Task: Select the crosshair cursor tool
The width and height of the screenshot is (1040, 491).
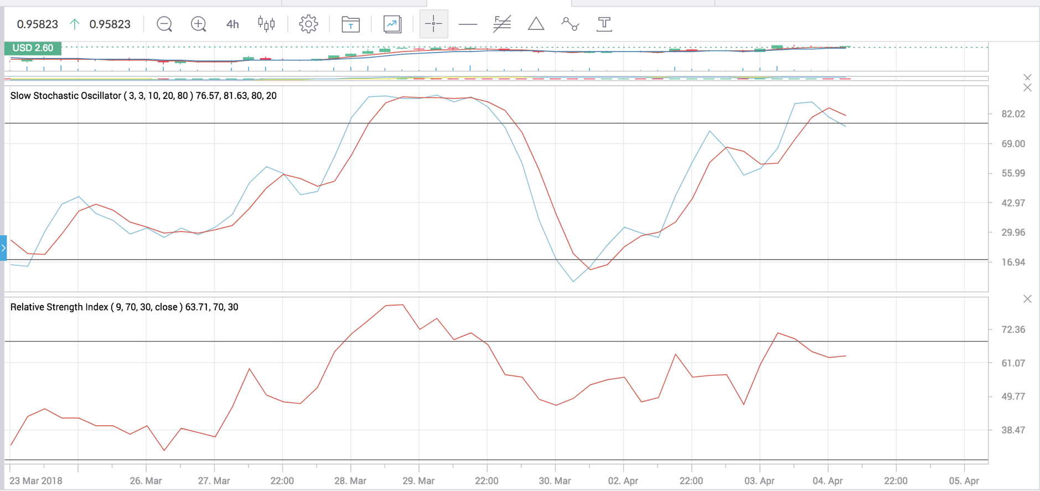Action: pyautogui.click(x=433, y=24)
